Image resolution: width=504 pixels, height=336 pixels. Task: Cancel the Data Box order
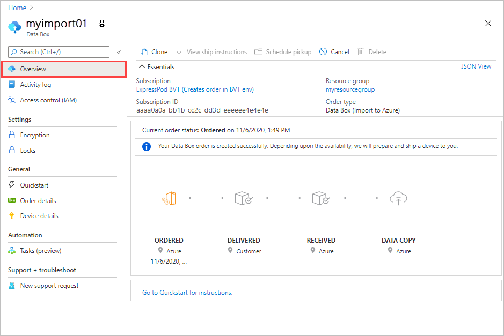coord(334,51)
